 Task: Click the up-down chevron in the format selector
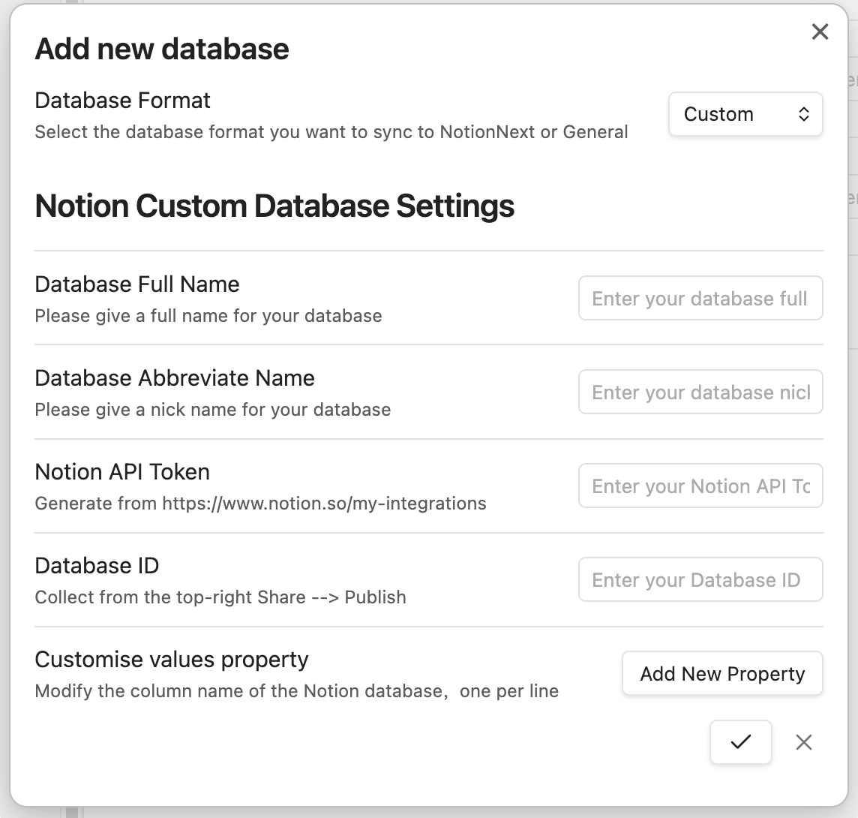coord(803,114)
